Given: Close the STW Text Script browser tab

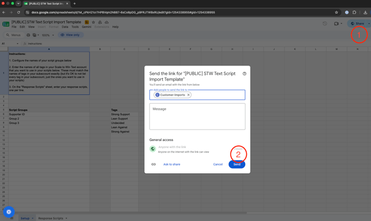Looking at the screenshot, I should (67, 3).
